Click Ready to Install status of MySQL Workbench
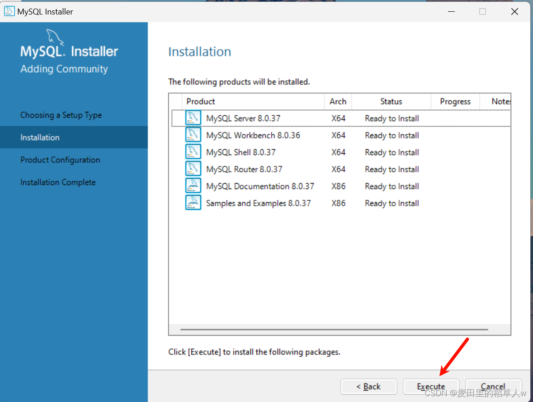Viewport: 533px width, 402px height. [392, 135]
